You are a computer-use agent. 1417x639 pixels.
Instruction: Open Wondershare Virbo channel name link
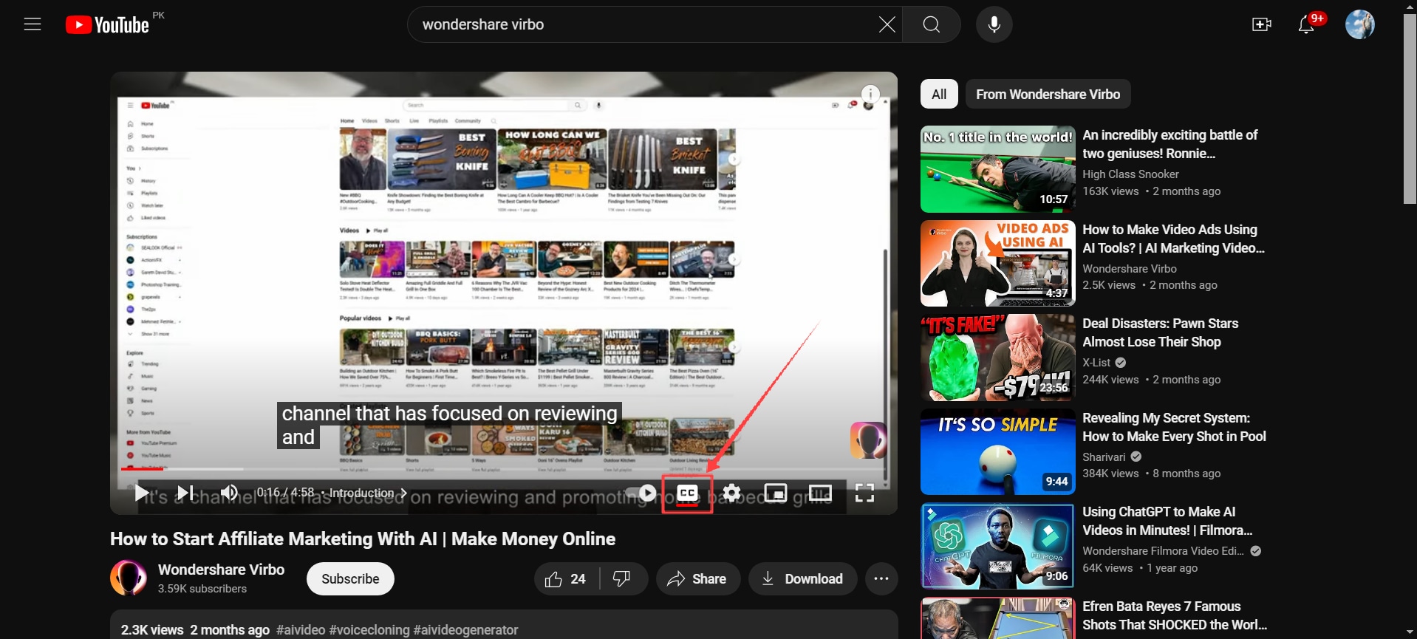221,570
